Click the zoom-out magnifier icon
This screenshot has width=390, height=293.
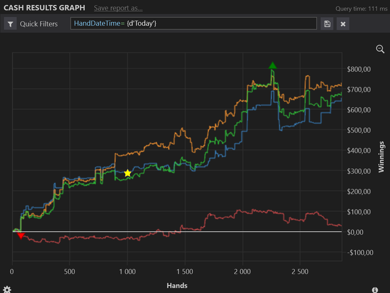pyautogui.click(x=380, y=49)
